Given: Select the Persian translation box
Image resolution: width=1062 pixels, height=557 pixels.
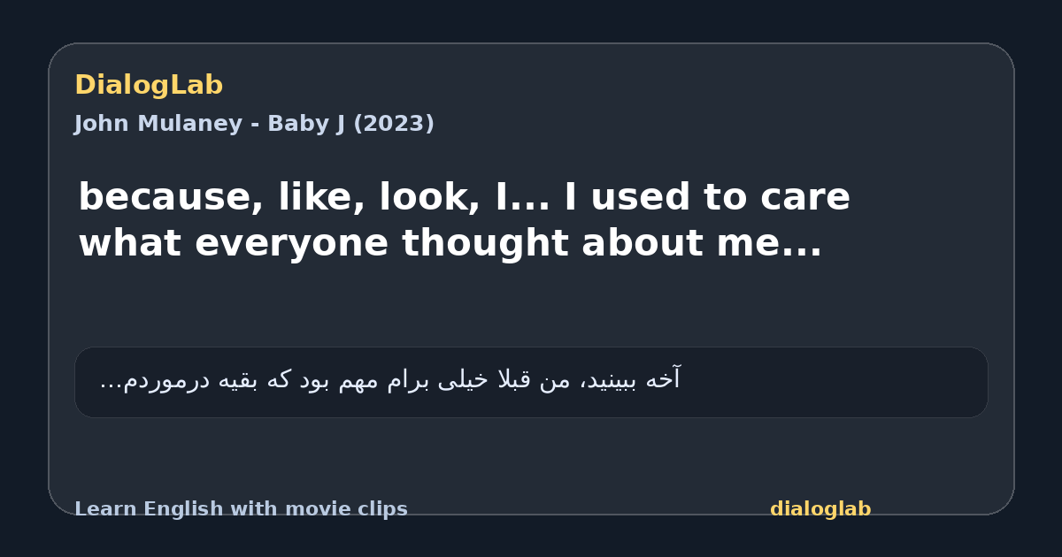Looking at the screenshot, I should click(x=531, y=382).
